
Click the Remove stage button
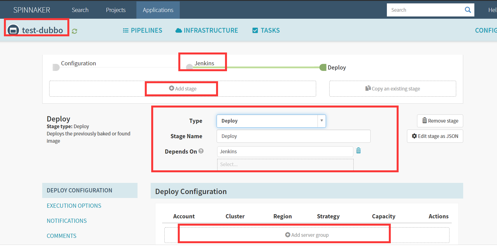click(x=440, y=121)
